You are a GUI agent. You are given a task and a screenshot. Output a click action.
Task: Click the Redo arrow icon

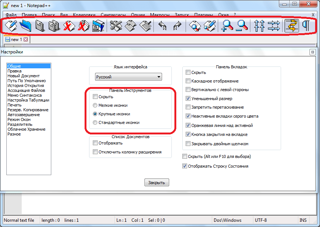177,26
